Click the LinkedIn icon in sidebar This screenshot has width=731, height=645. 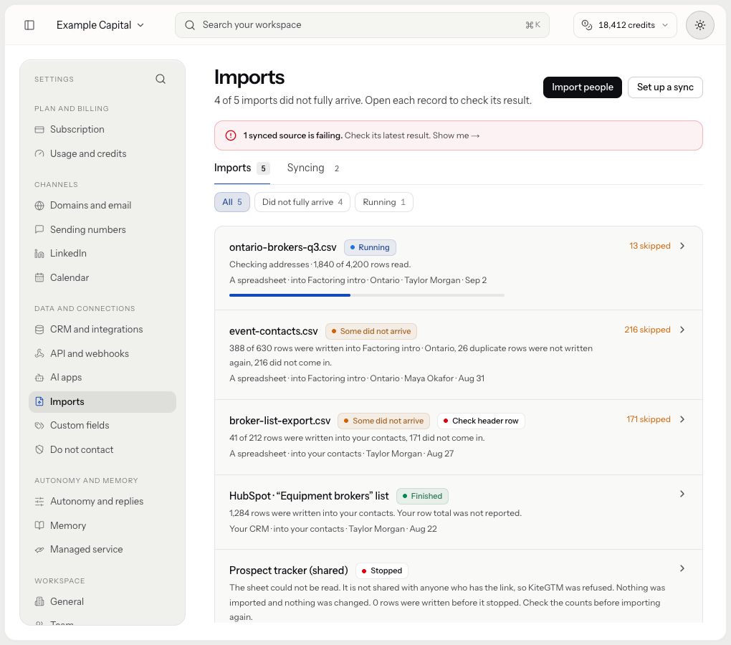click(39, 254)
